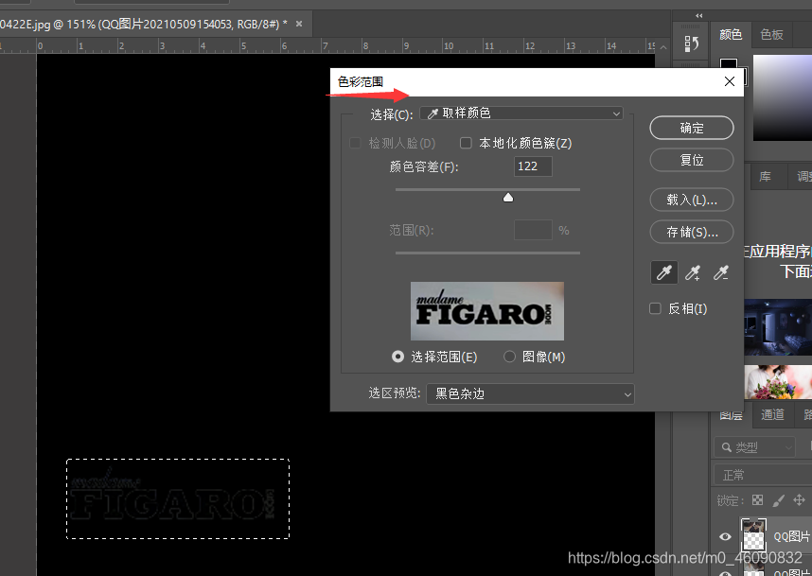This screenshot has height=576, width=812.
Task: Click the 载入 load button
Action: coord(692,200)
